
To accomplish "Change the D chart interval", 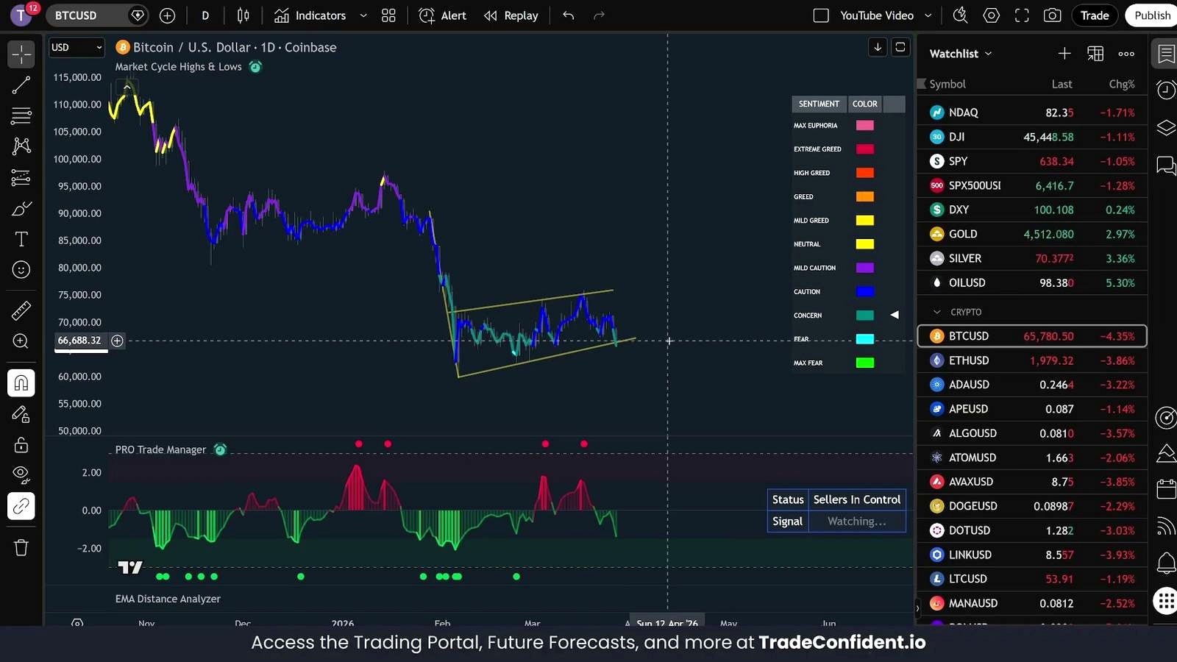I will tap(205, 15).
